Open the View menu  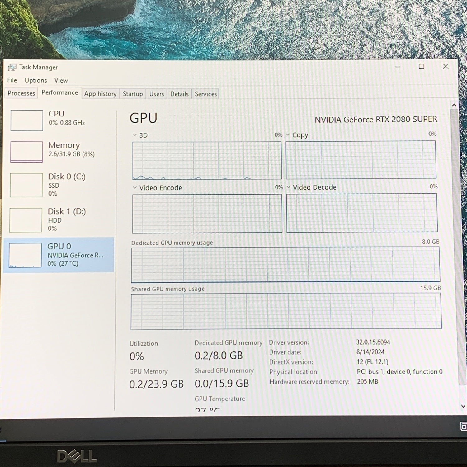tap(61, 80)
